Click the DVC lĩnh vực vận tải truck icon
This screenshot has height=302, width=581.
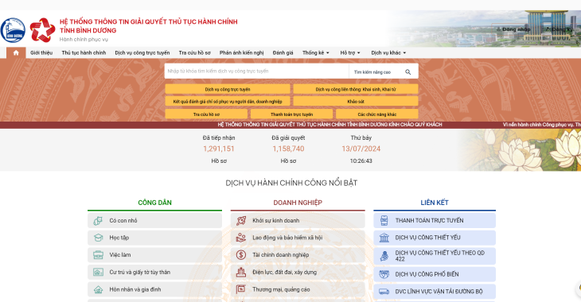pyautogui.click(x=384, y=292)
